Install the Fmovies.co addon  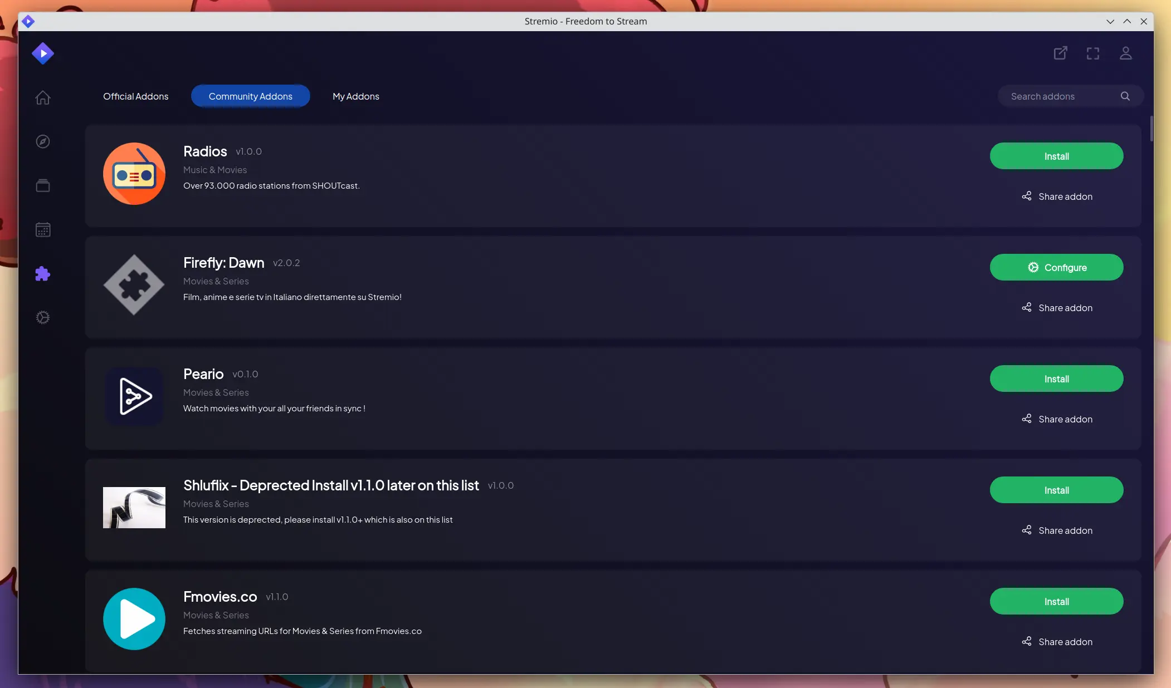point(1056,601)
